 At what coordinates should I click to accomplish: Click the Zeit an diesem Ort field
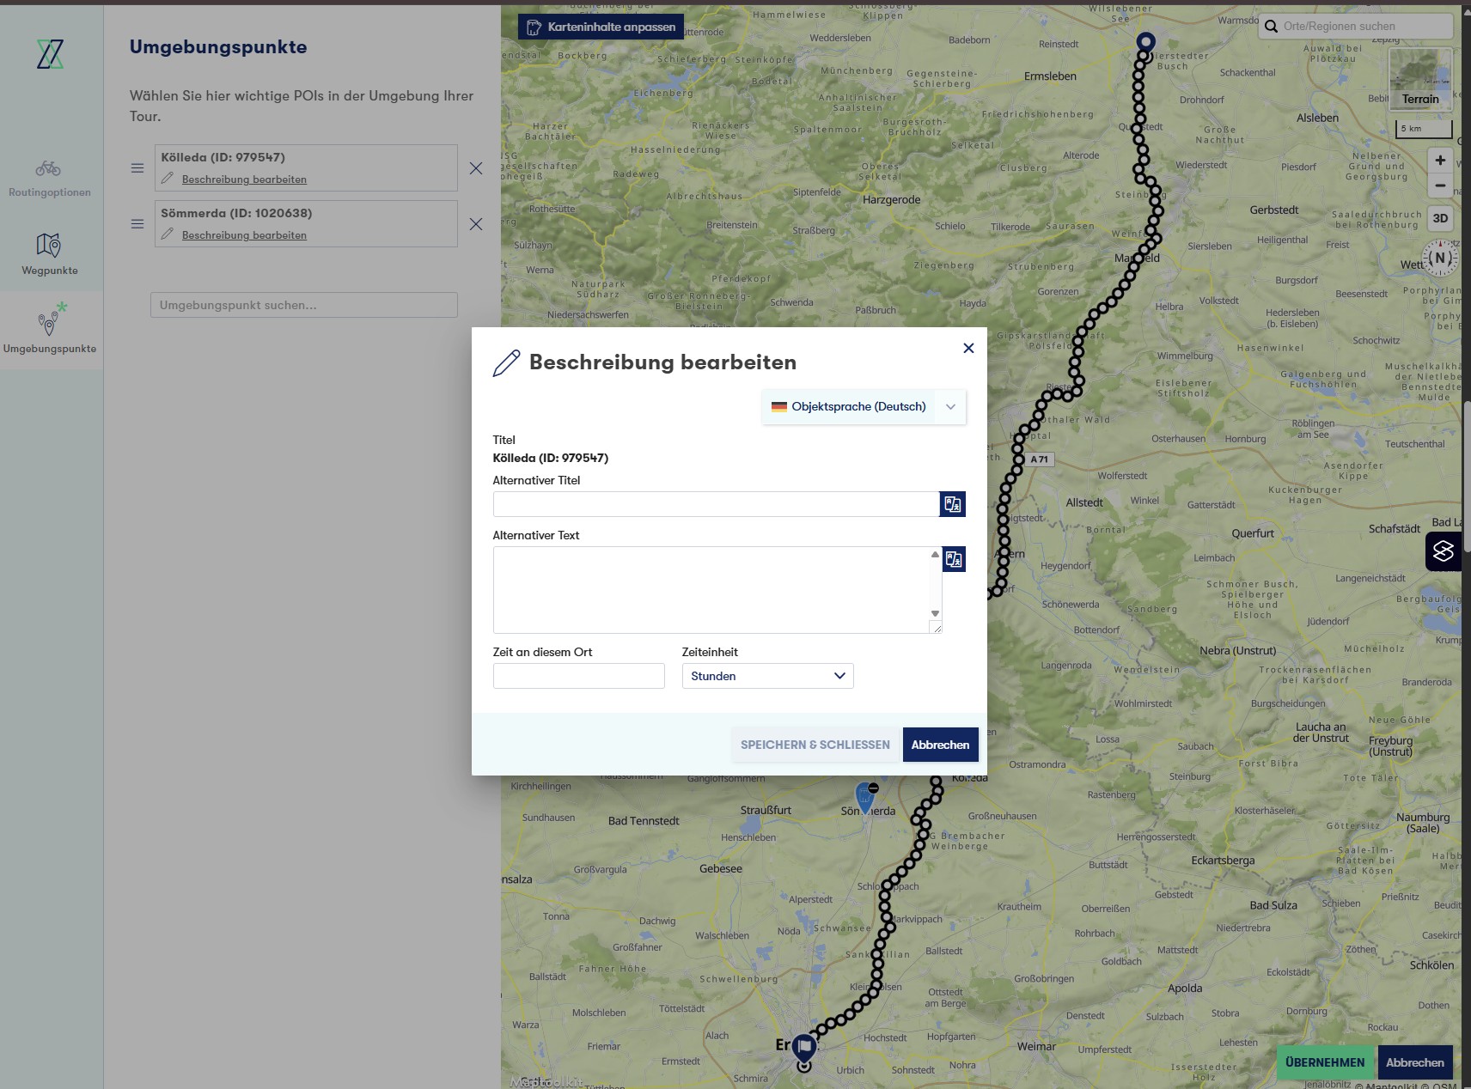tap(578, 676)
